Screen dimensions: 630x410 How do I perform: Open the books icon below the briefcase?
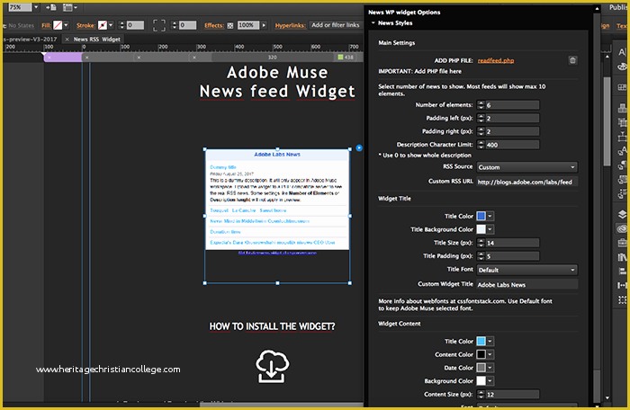622,257
